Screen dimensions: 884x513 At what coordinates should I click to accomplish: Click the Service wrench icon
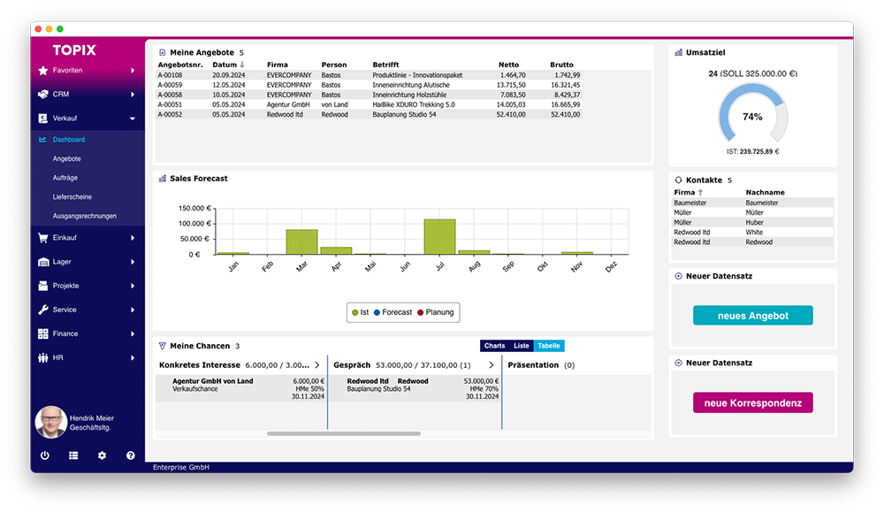click(x=43, y=310)
